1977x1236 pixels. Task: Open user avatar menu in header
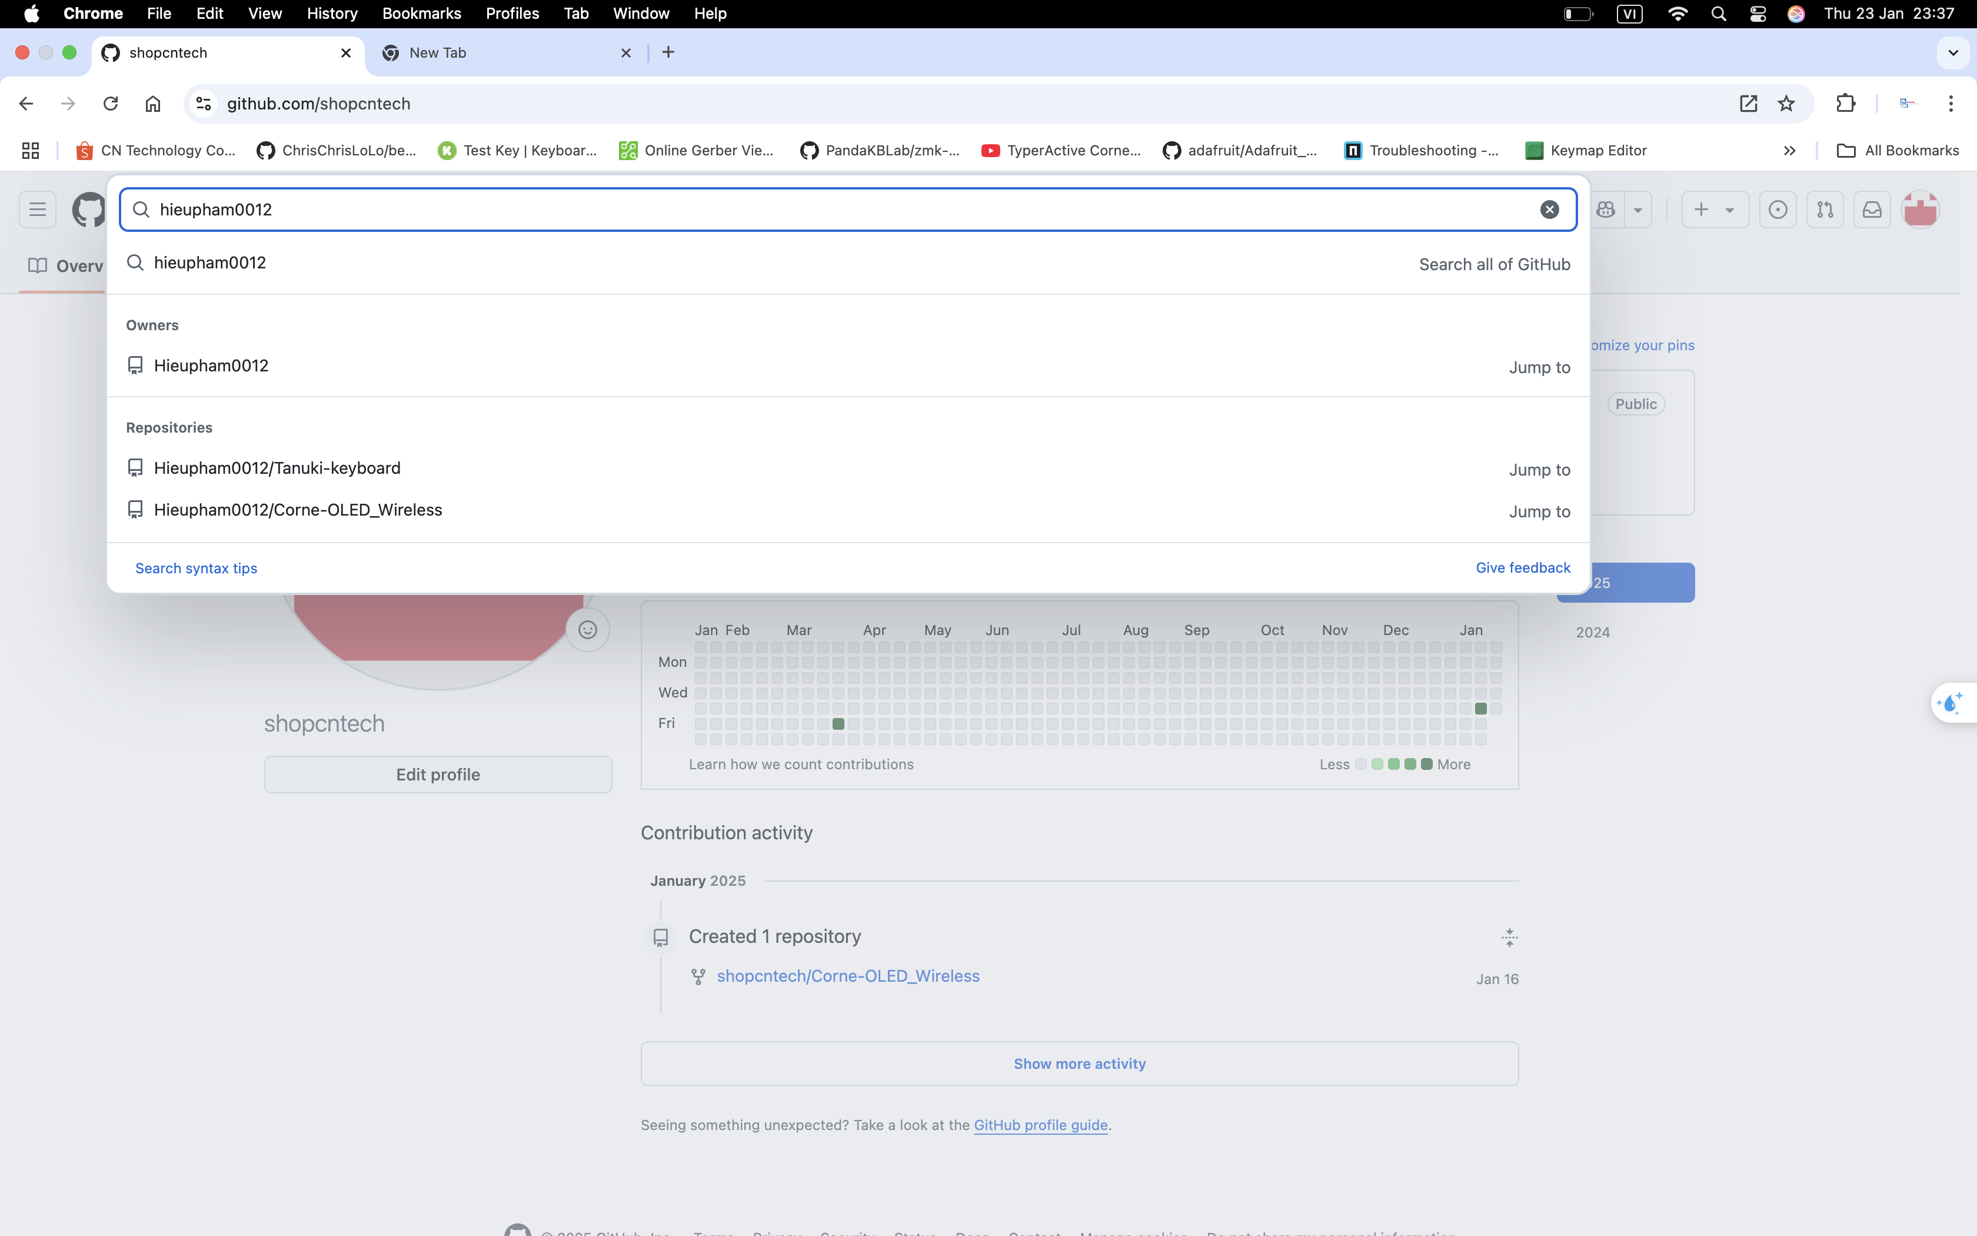click(1920, 210)
